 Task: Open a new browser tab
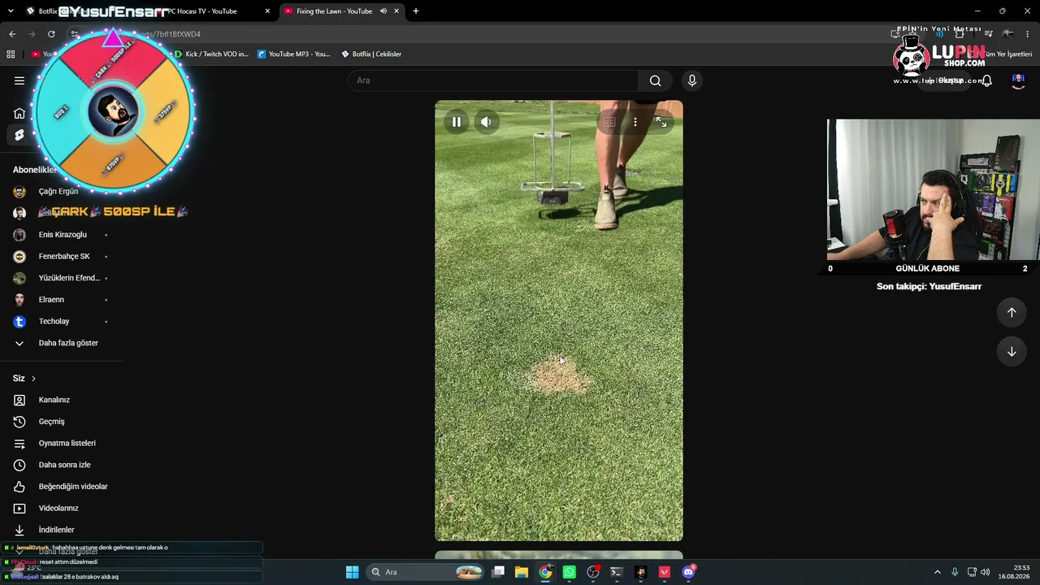click(416, 11)
